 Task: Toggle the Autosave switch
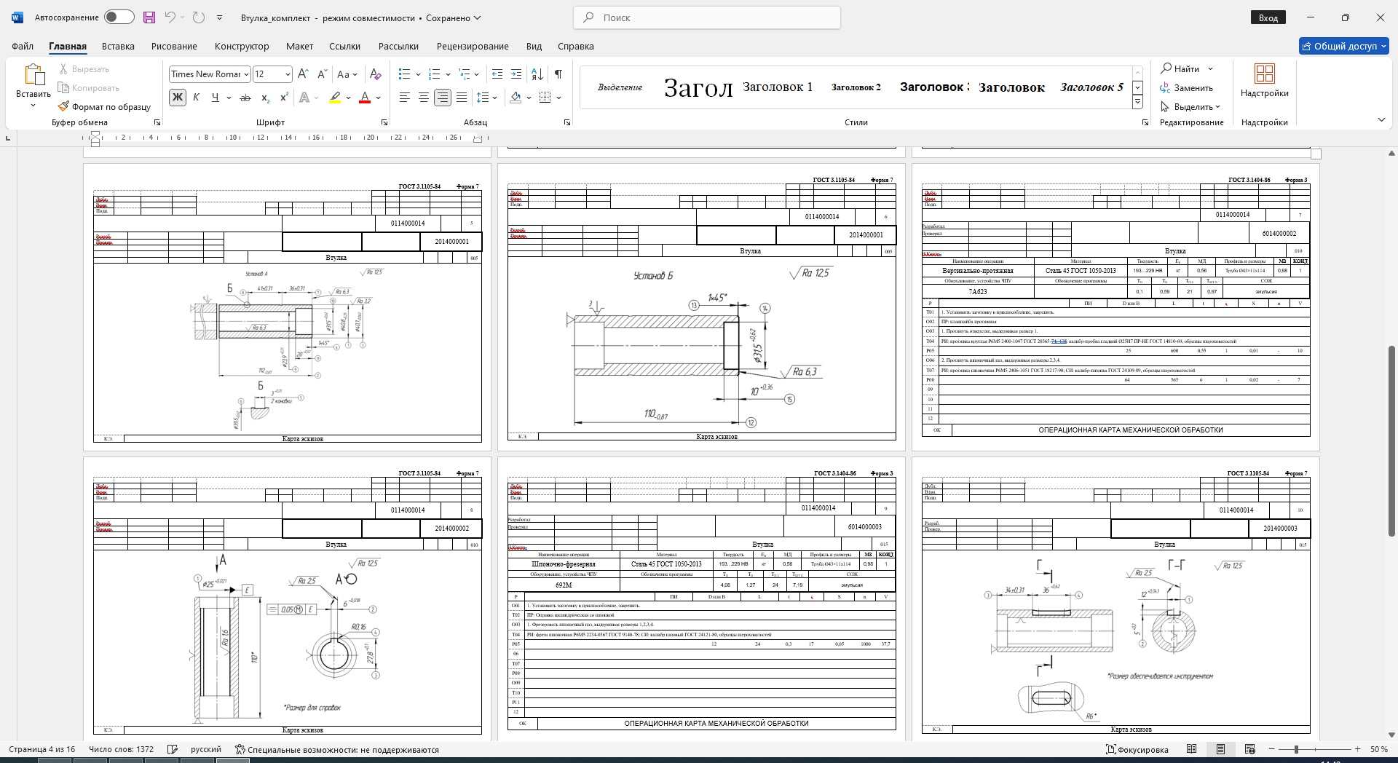119,17
